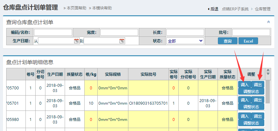Click the 查询 search button
The image size is (278, 131).
(x=227, y=41)
